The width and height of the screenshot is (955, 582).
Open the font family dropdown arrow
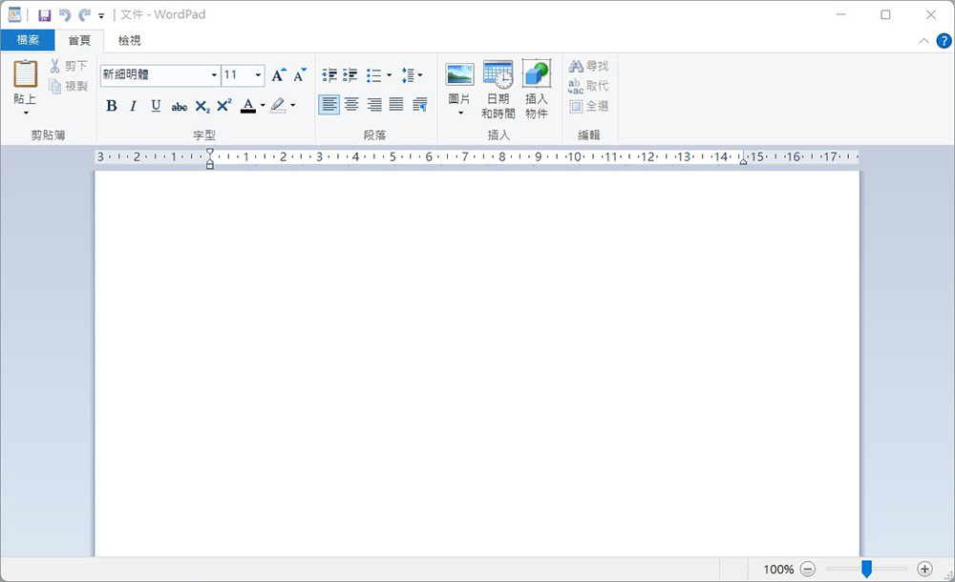pyautogui.click(x=214, y=74)
